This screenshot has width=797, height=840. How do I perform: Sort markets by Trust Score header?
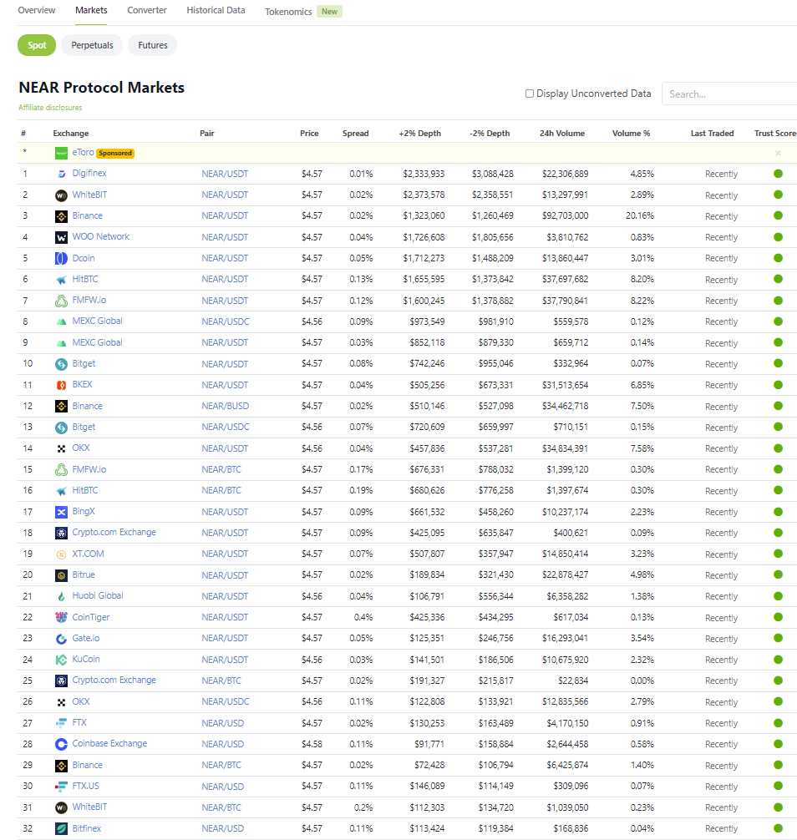[x=774, y=134]
